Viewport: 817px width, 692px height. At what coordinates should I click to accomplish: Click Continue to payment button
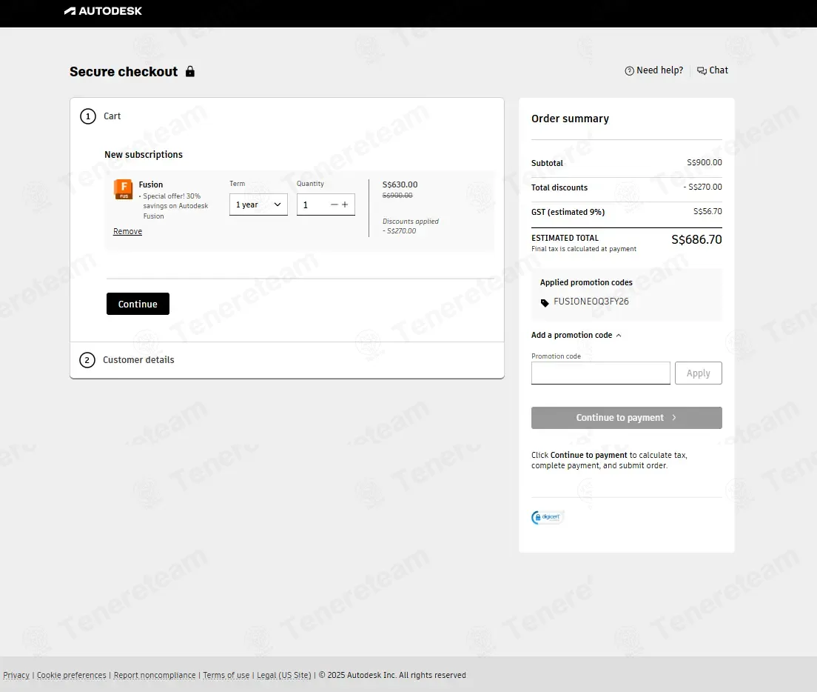pyautogui.click(x=626, y=418)
